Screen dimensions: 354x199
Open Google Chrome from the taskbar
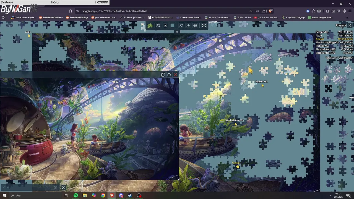coord(103,195)
